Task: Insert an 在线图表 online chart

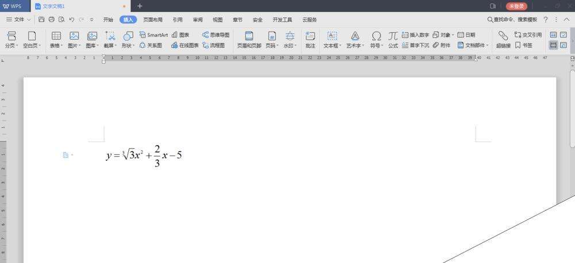Action: (x=185, y=45)
